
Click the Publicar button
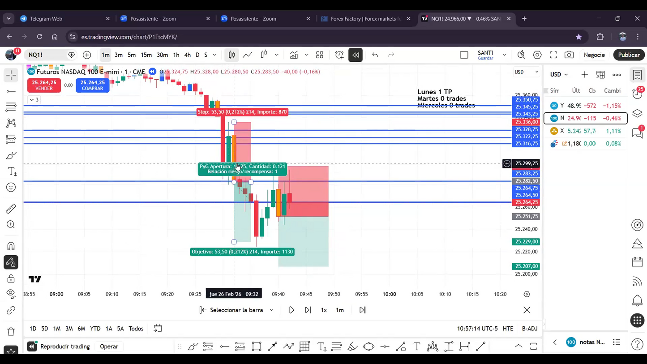click(629, 55)
